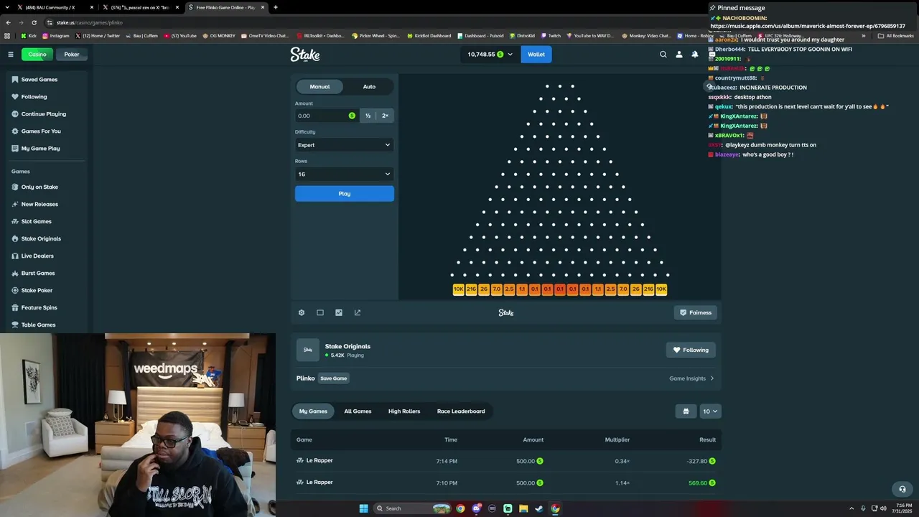Select the My Games tab
919x517 pixels.
click(x=313, y=411)
